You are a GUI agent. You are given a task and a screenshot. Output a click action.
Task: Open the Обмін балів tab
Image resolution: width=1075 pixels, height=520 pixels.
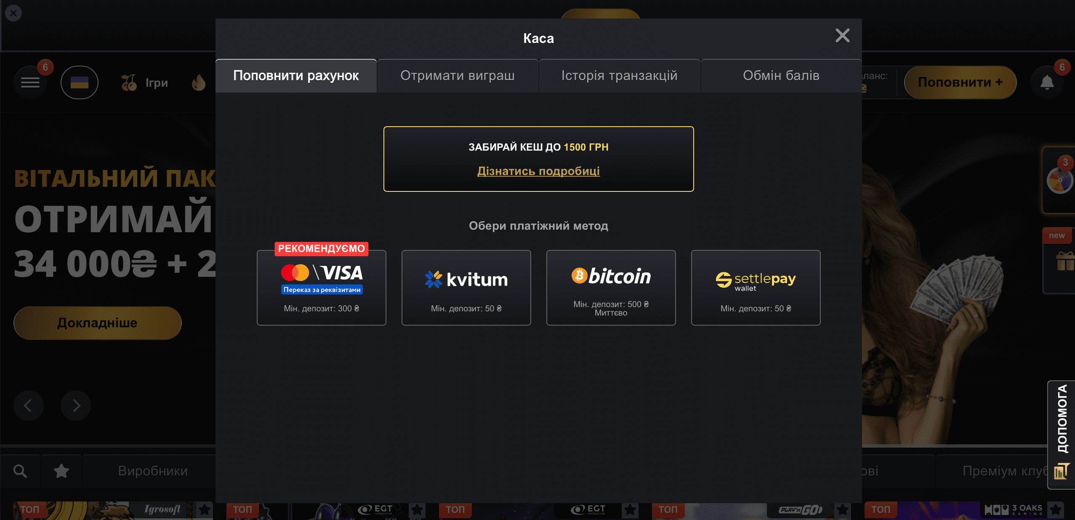781,76
